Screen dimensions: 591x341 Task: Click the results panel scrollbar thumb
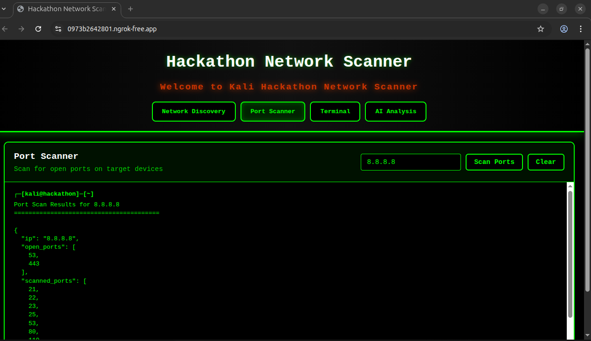[570, 254]
